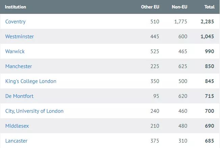The height and width of the screenshot is (148, 220).
Task: Click Lancaster's Non-EU value 310
Action: (182, 141)
